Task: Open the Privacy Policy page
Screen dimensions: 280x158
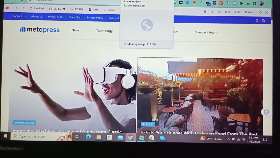Action: coord(95,18)
